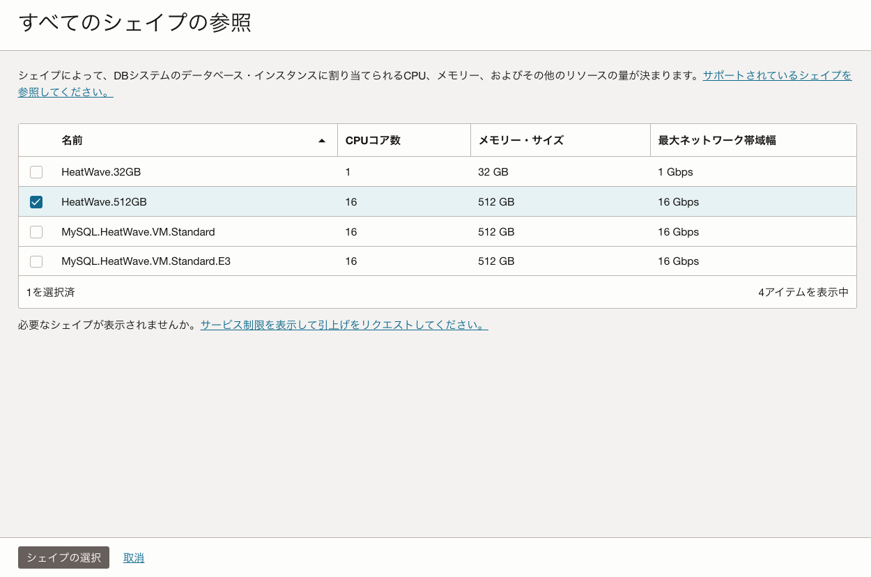Uncheck the selected HeatWave.512GB shape
Image resolution: width=871 pixels, height=577 pixels.
click(x=36, y=202)
